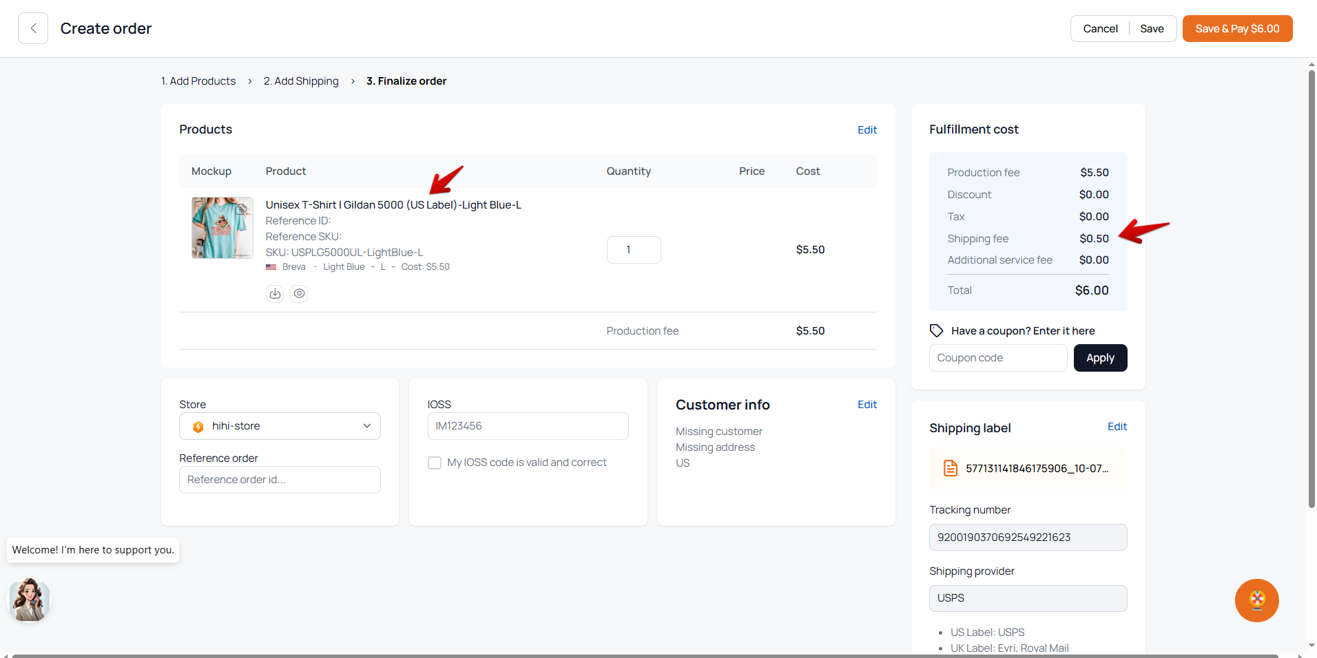Edit the Shipping label section

click(x=1117, y=427)
